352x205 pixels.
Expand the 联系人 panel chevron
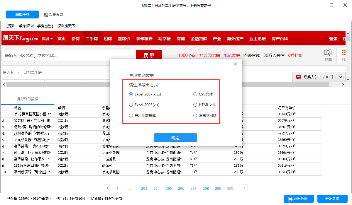coord(341,77)
